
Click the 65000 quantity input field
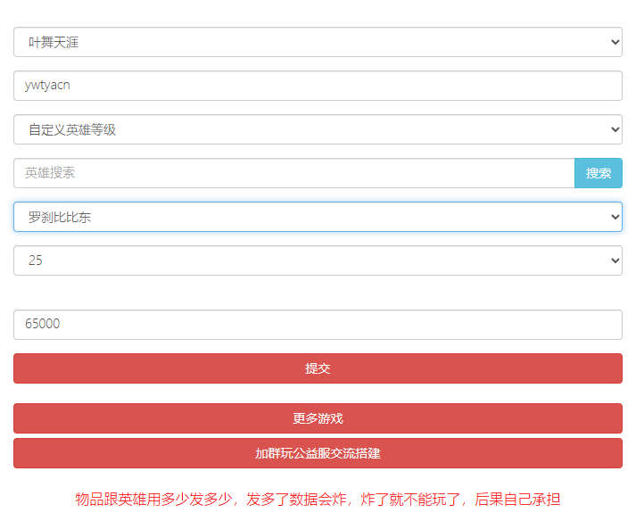pos(318,325)
